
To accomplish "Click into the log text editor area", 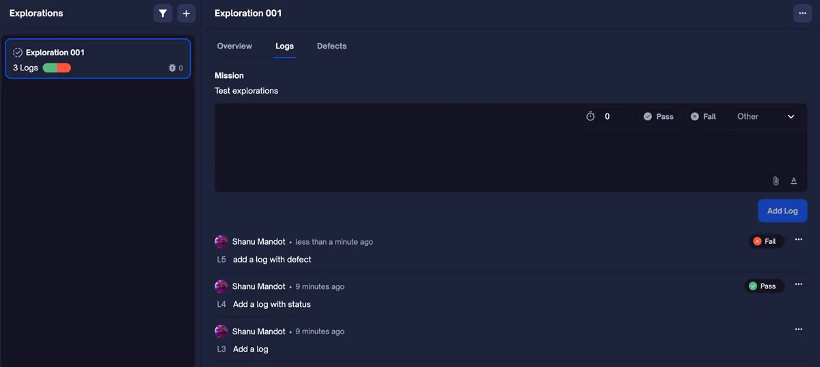I will pos(510,150).
